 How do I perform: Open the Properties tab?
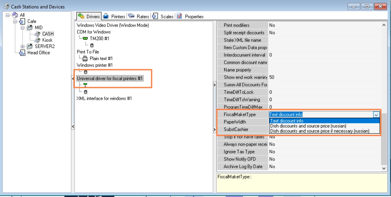tap(190, 16)
